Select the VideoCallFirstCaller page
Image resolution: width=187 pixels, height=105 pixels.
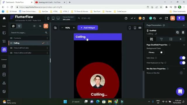click(x=29, y=48)
